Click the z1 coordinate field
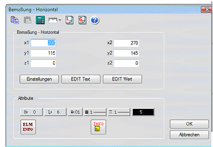 43,63
